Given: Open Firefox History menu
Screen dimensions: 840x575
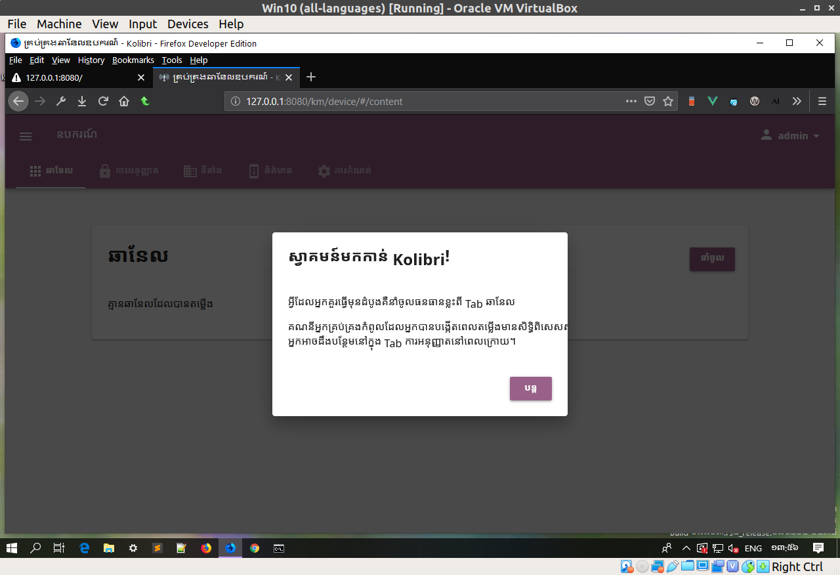Looking at the screenshot, I should [x=91, y=60].
